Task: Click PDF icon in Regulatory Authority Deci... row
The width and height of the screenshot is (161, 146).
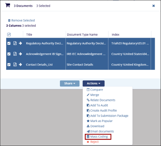Action: point(15,43)
